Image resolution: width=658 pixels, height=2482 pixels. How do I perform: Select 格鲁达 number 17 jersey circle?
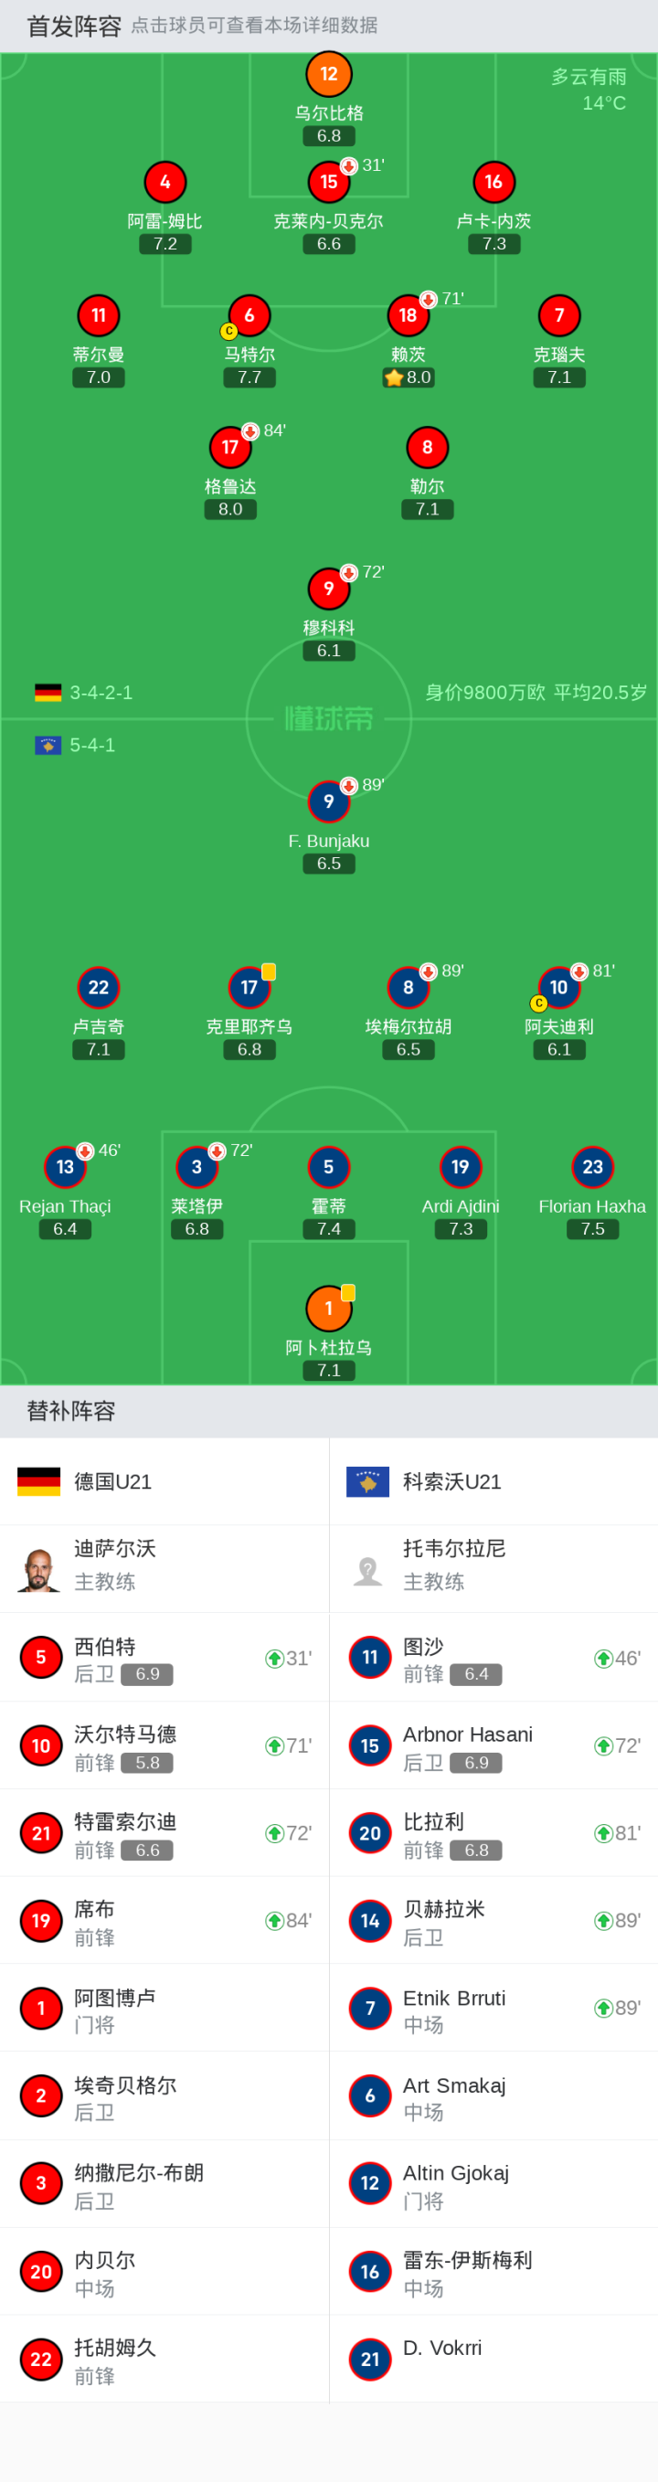(x=230, y=447)
